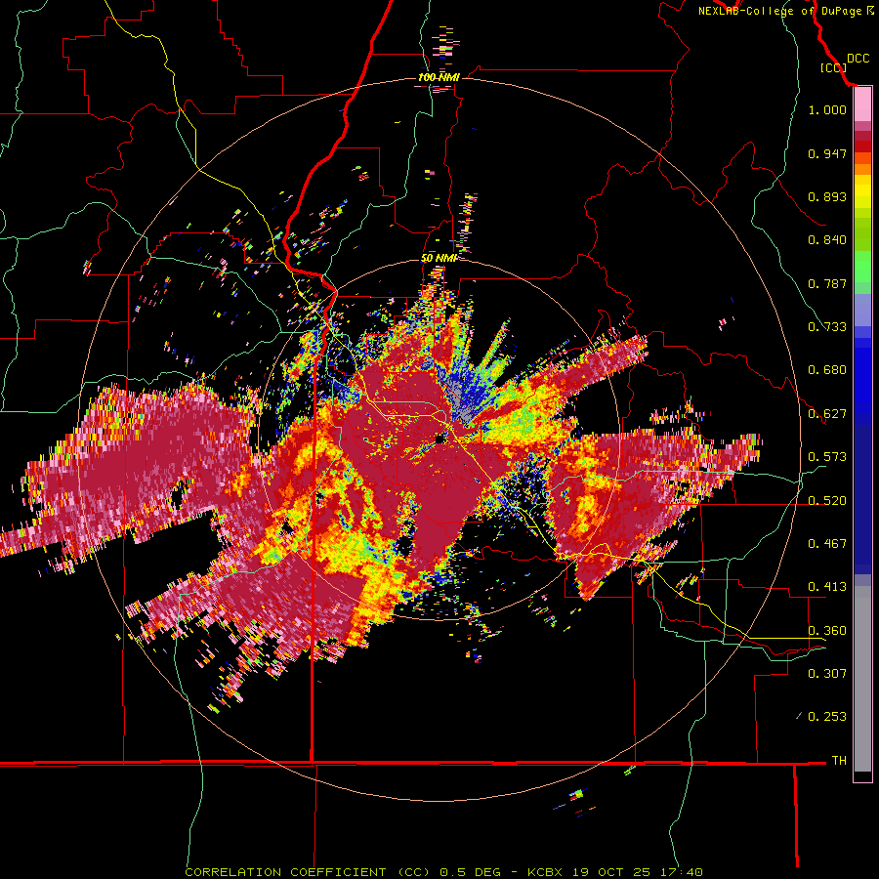The width and height of the screenshot is (879, 879).
Task: Pick the orange segment of the color bar
Action: pos(862,169)
